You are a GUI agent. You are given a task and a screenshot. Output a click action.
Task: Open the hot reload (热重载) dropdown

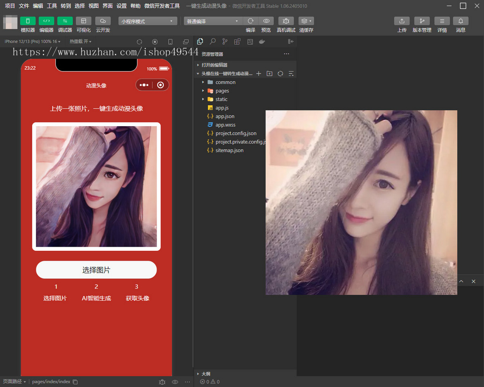point(80,42)
